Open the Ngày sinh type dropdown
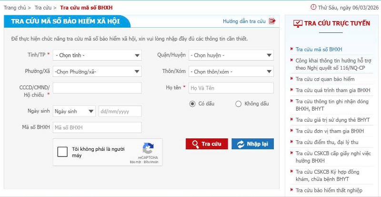381x197 pixels. point(74,111)
